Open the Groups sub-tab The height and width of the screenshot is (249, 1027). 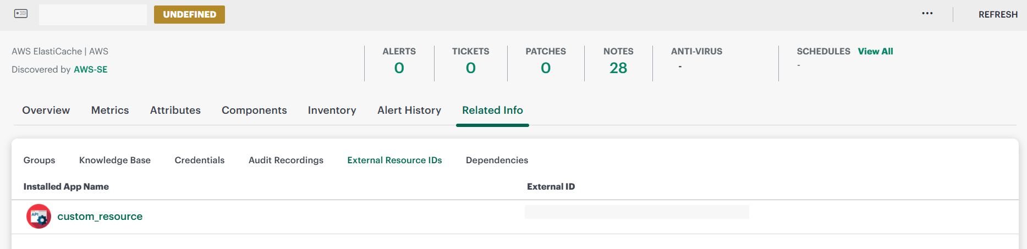click(x=39, y=160)
